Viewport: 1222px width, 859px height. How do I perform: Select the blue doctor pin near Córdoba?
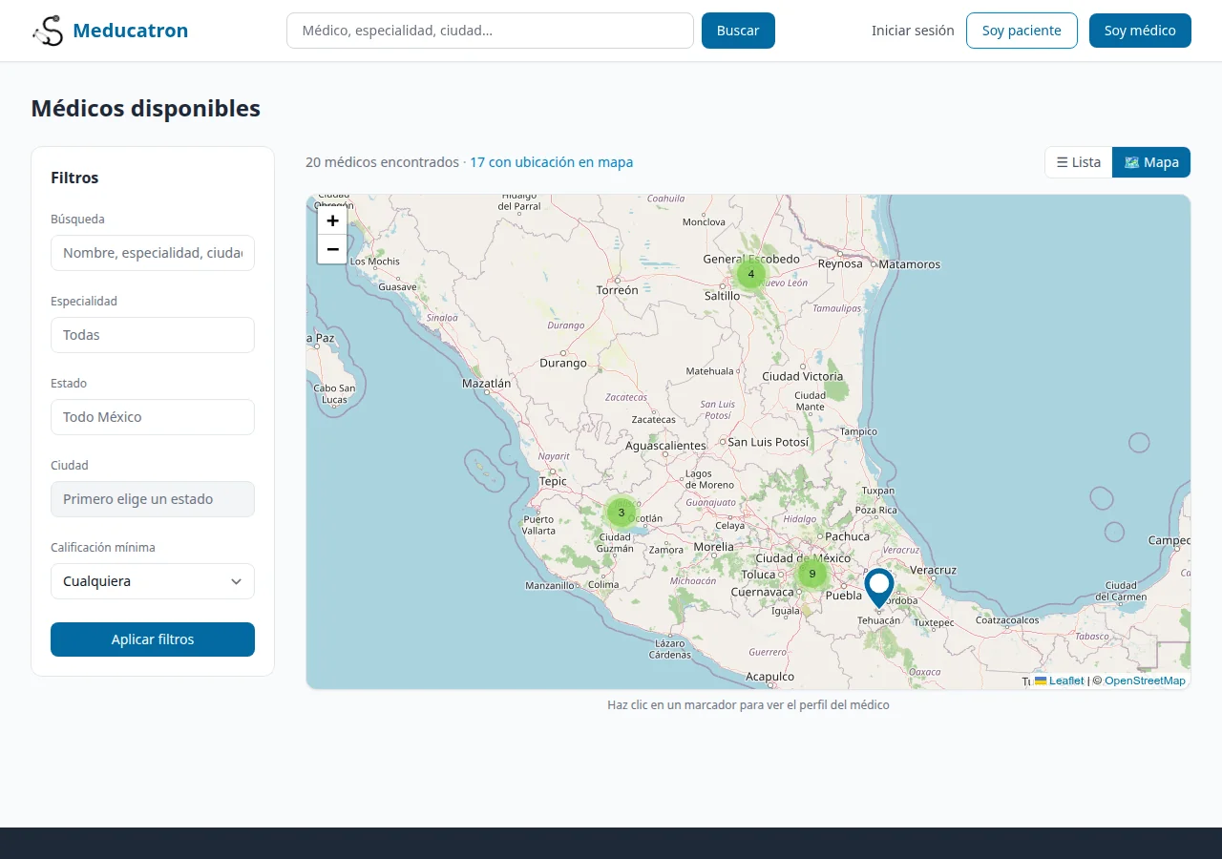click(x=878, y=587)
